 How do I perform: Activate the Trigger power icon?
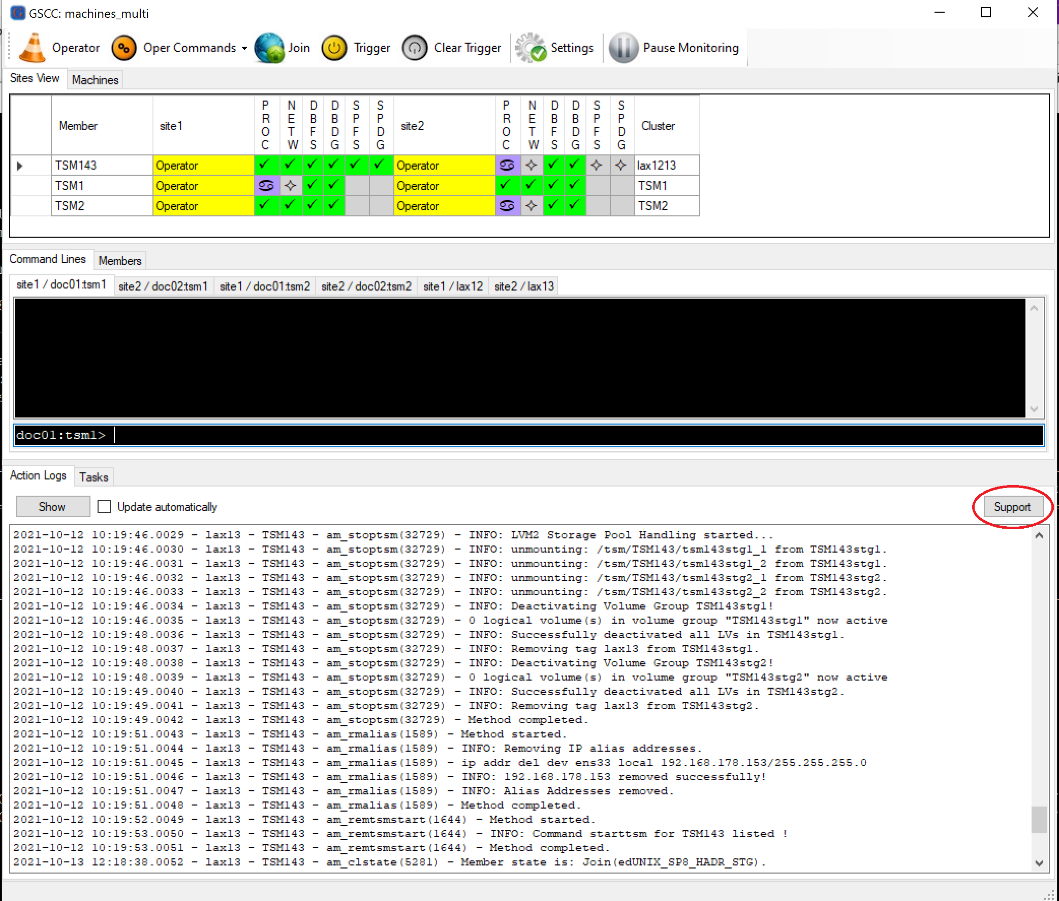click(x=334, y=48)
